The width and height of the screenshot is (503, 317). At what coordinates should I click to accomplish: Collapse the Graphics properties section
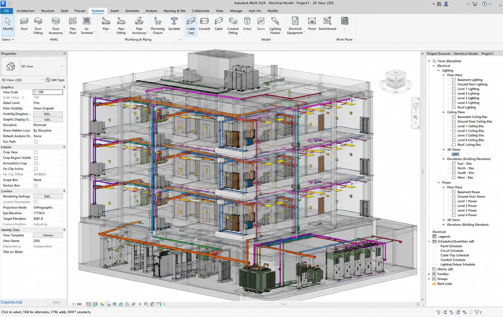64,87
